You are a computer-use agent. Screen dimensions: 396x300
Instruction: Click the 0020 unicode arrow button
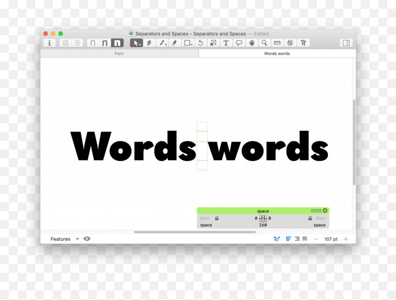(325, 210)
